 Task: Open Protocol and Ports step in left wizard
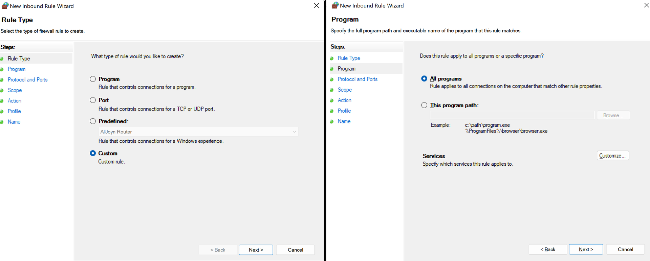click(27, 80)
